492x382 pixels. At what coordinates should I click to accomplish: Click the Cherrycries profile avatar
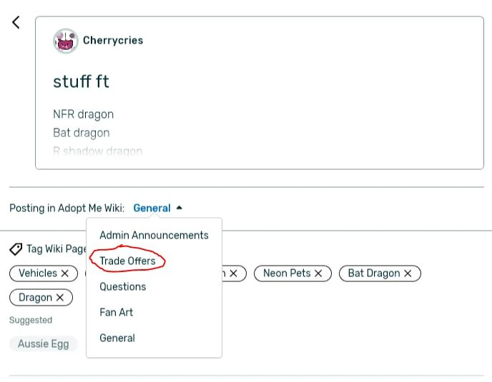pos(66,41)
